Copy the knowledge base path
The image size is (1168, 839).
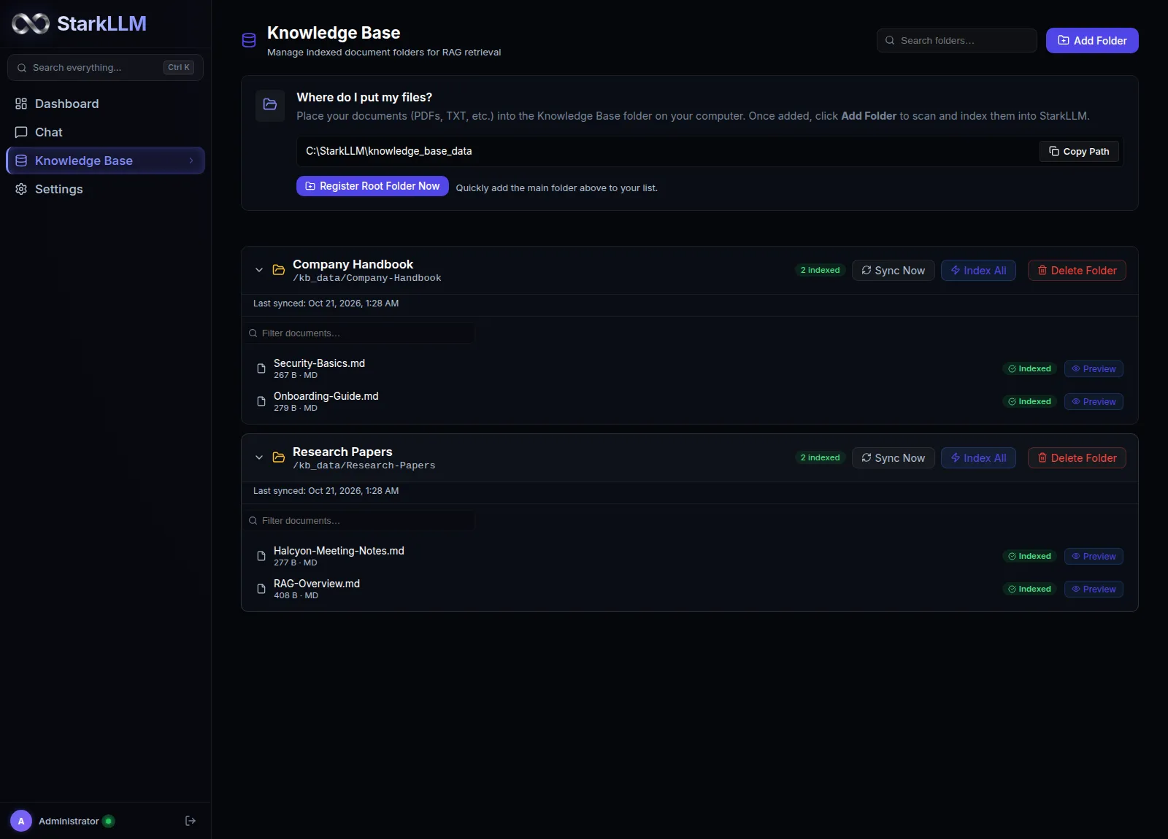click(1079, 151)
